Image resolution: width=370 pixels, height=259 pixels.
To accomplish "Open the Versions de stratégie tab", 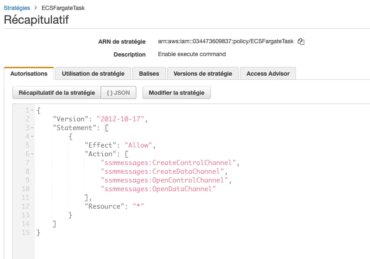I will 203,74.
